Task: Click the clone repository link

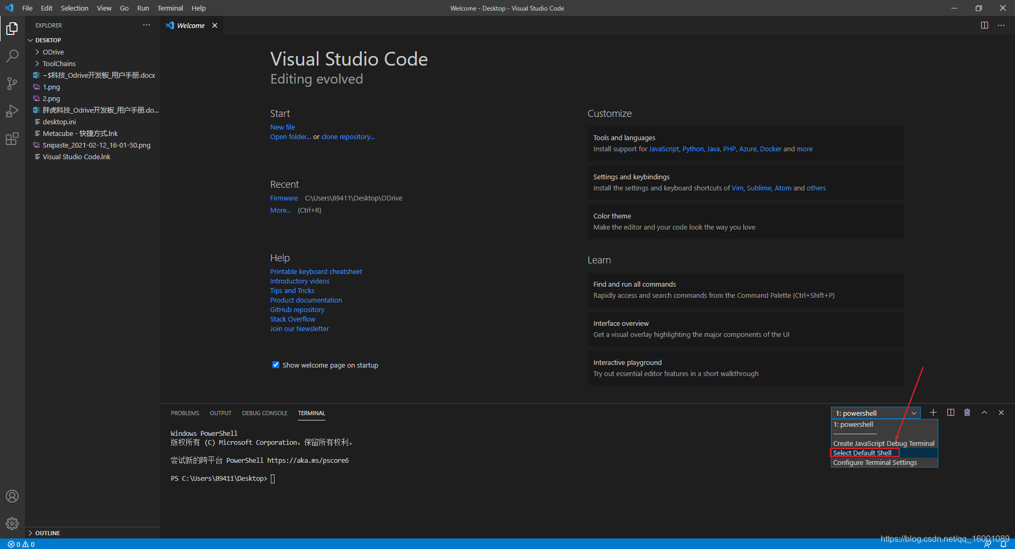Action: [x=348, y=137]
